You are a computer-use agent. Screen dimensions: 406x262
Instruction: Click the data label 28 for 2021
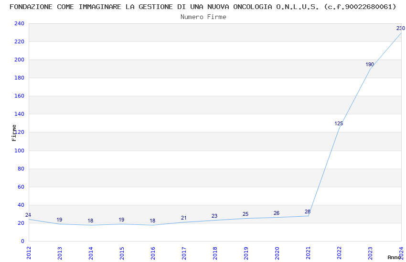(308, 212)
